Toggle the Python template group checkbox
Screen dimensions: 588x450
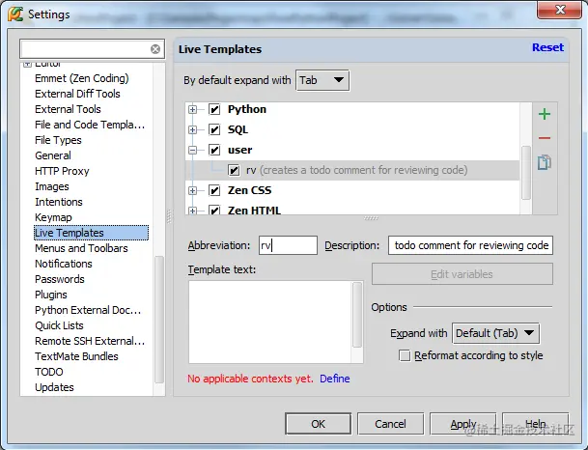[214, 109]
